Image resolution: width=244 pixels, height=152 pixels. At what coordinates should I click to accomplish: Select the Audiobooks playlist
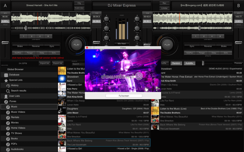29,149
